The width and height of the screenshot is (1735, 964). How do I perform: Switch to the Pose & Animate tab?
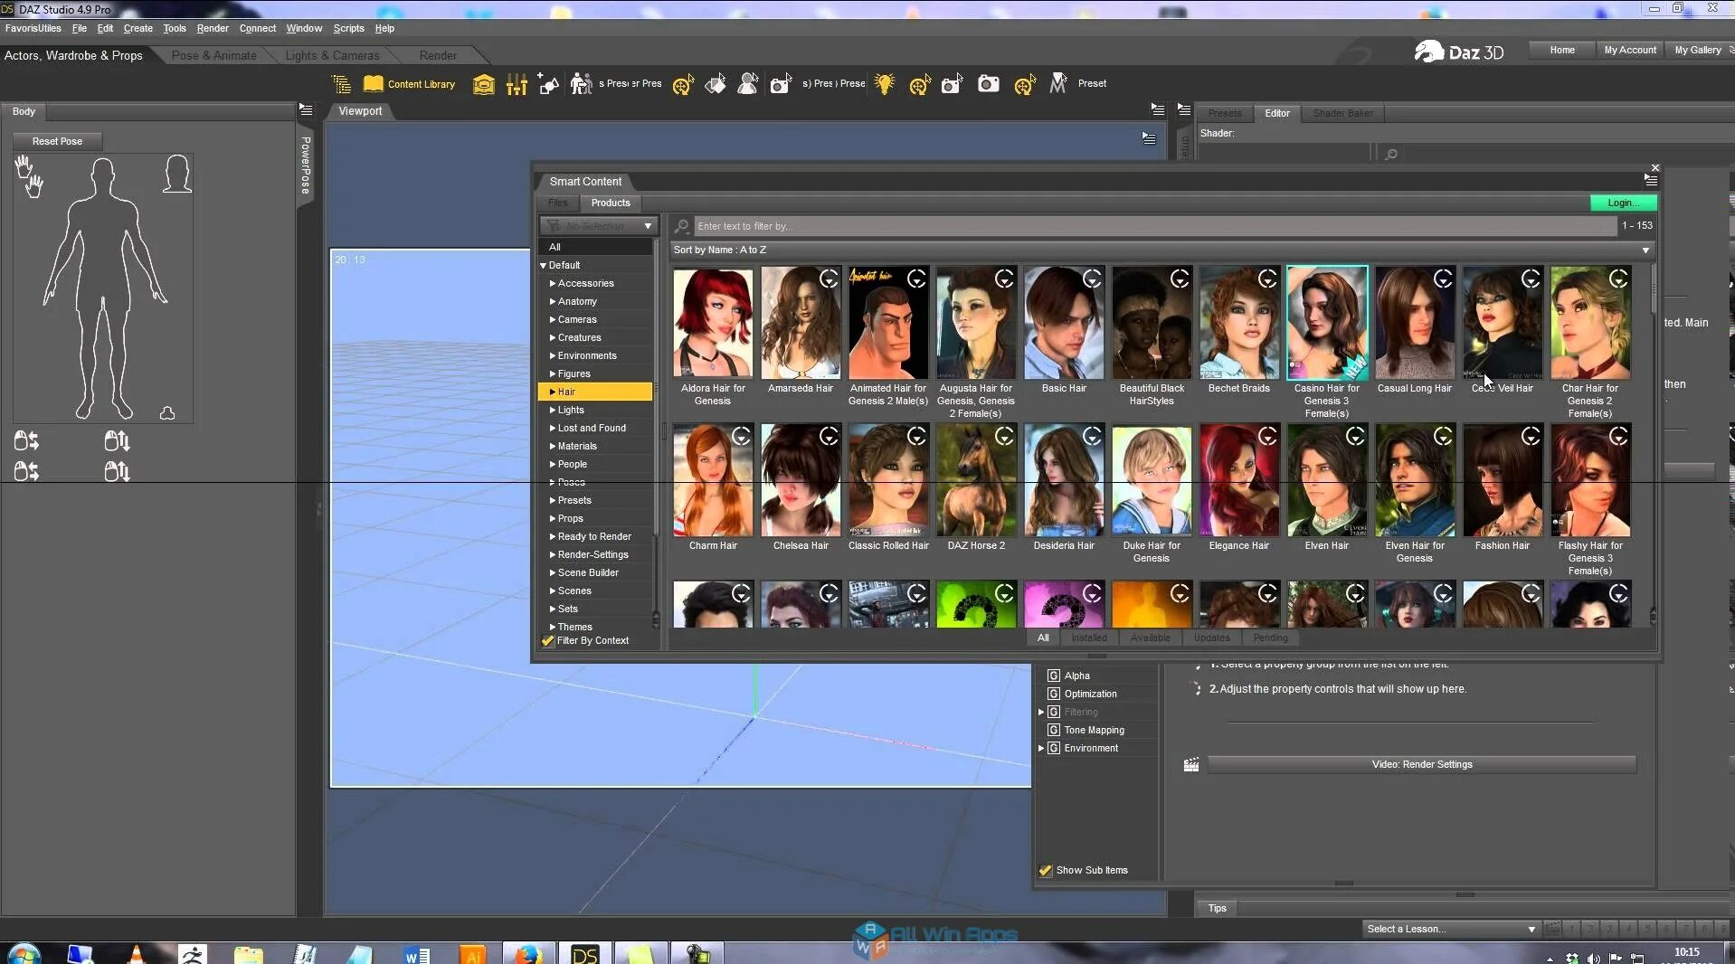click(214, 56)
